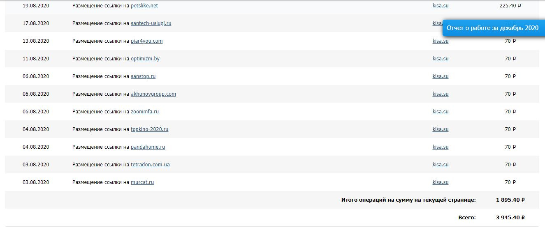Click the 'Отчет о работе за декабрь 2020' button

[x=493, y=28]
